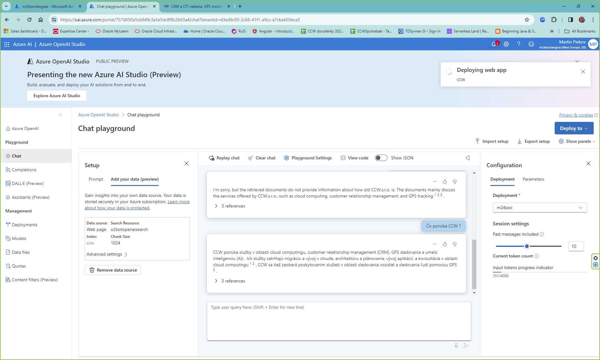Close the Setup panel
Screen dimensions: 600x360
click(x=187, y=163)
